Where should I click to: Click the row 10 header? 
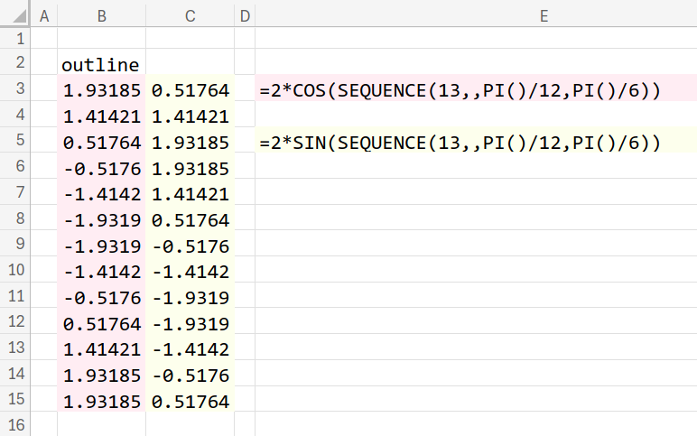(x=15, y=271)
